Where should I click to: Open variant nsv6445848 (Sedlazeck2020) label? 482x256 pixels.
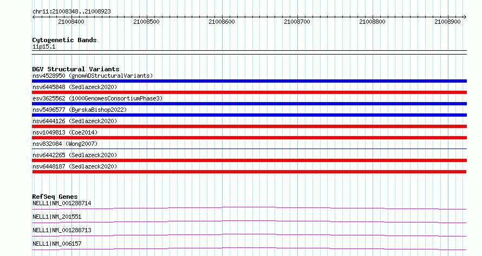[x=75, y=87]
